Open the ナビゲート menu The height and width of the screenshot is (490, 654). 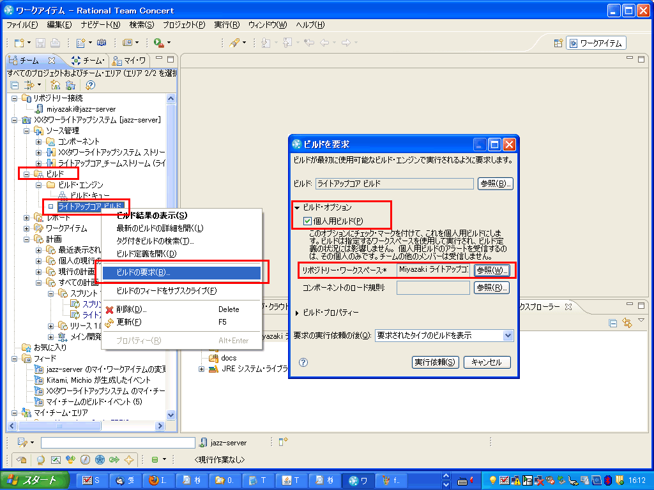[100, 25]
